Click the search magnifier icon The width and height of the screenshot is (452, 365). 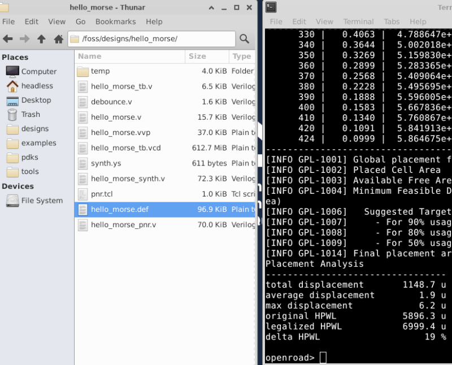coord(244,39)
